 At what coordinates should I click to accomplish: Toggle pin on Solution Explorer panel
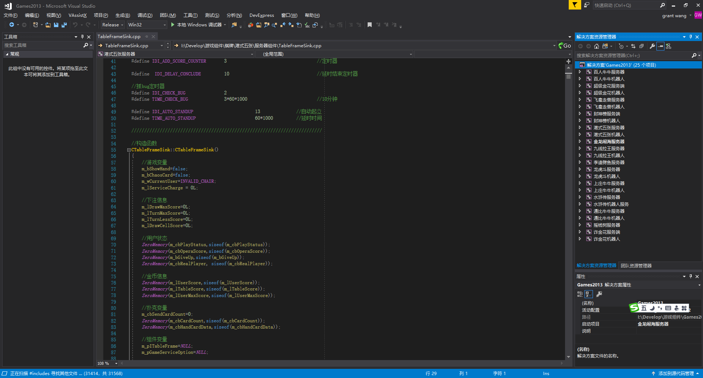691,37
